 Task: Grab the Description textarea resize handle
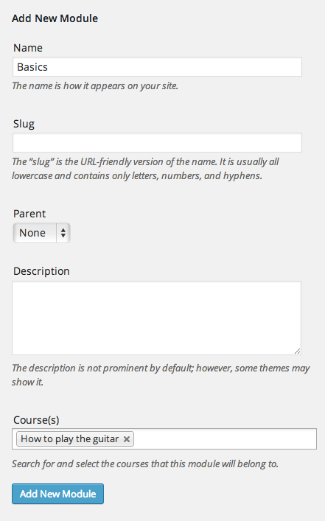[x=298, y=351]
